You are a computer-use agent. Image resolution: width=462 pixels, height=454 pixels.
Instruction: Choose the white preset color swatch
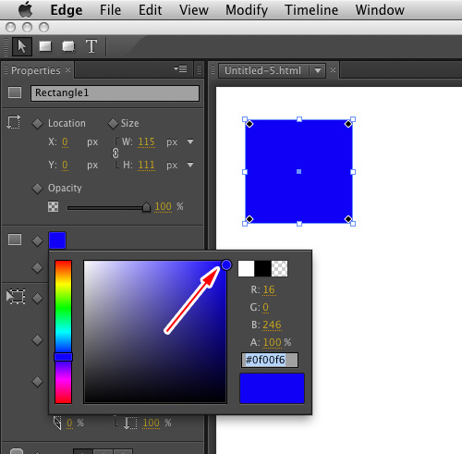246,268
